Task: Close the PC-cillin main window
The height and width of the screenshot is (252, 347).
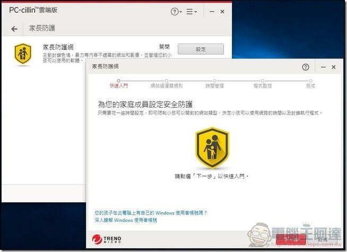Action: point(222,12)
